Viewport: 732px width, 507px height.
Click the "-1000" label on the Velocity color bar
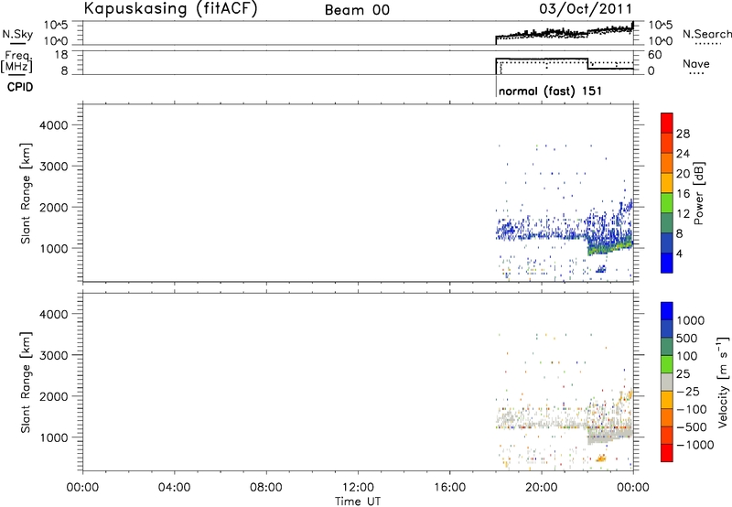(694, 445)
